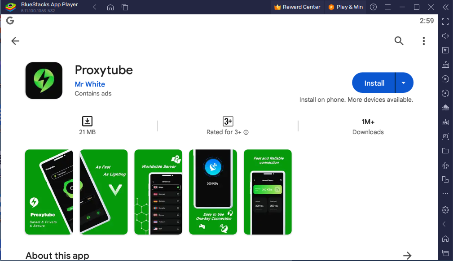The width and height of the screenshot is (453, 261).
Task: Open the Fast and Reliable connection screenshot
Action: [x=268, y=192]
